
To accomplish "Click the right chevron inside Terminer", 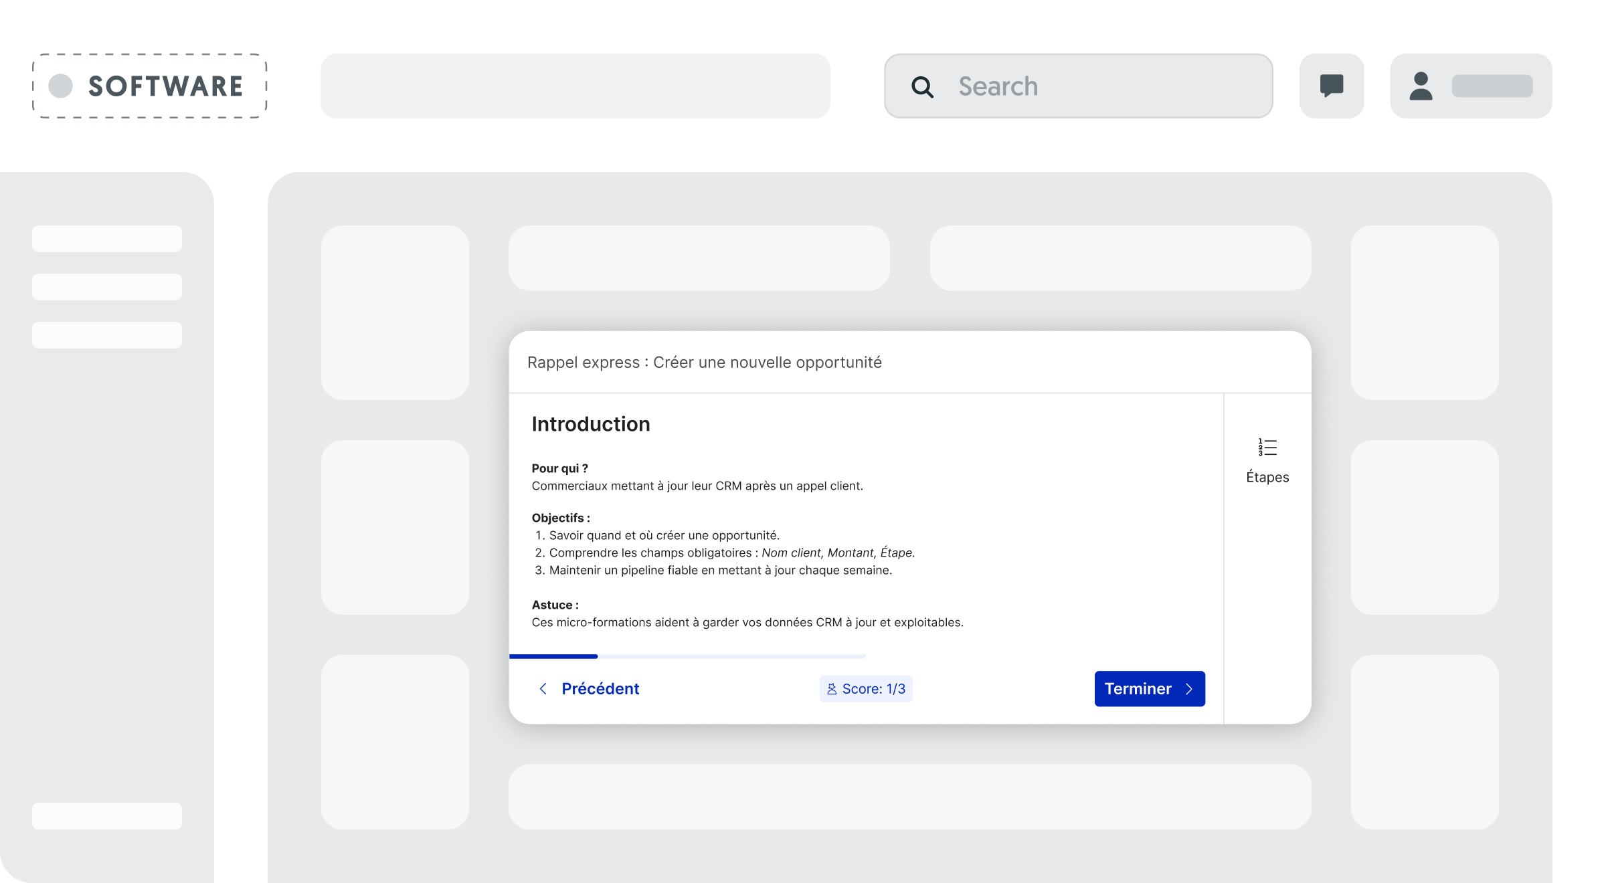I will point(1189,689).
